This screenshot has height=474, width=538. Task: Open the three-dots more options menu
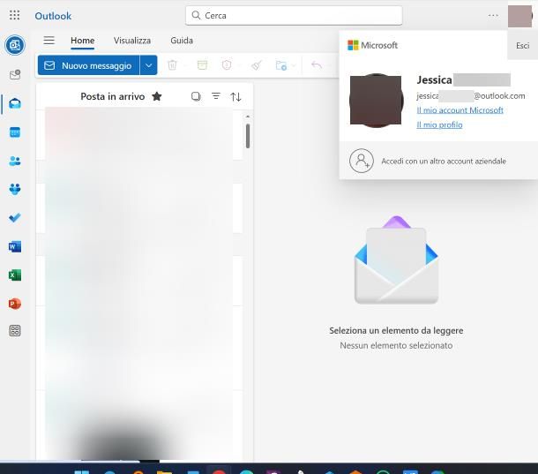coord(493,16)
